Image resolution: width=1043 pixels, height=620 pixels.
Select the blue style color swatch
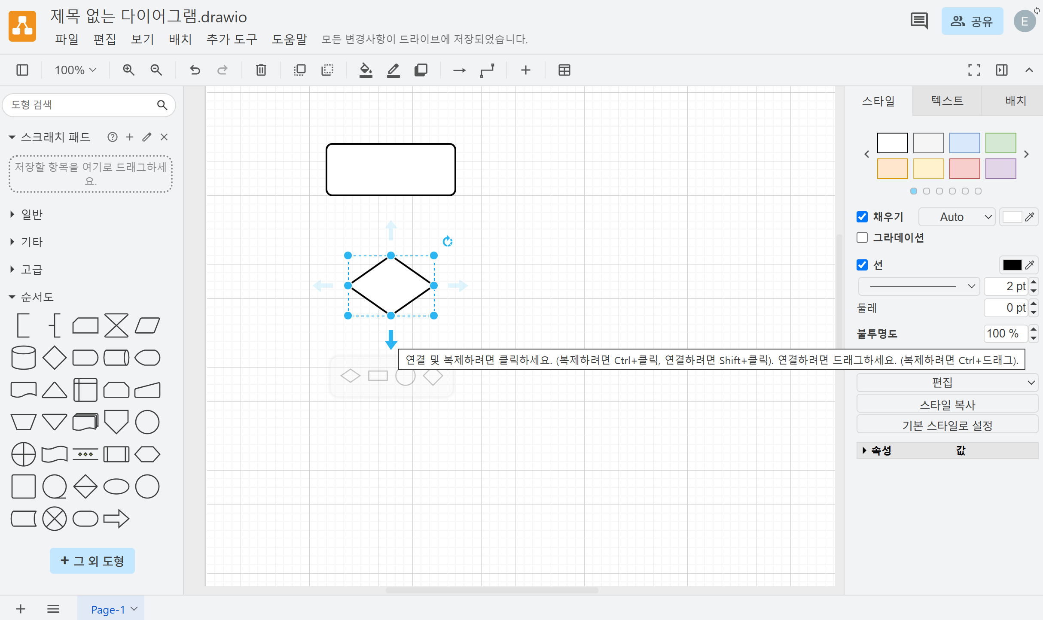click(964, 143)
